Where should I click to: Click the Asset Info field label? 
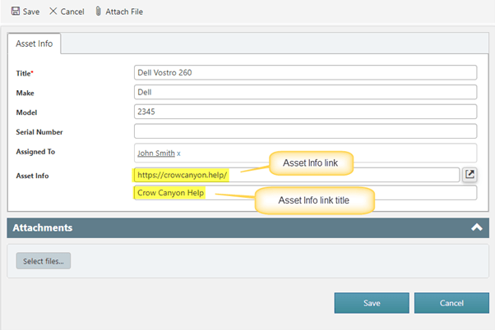32,176
